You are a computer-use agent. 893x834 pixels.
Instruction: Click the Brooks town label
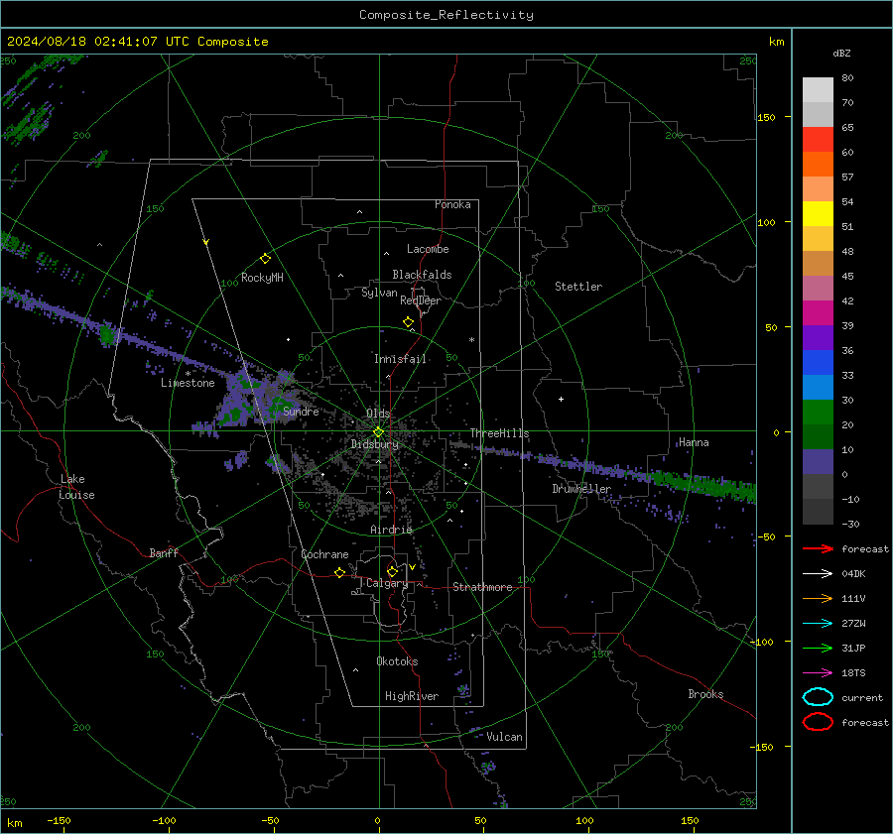pos(705,694)
